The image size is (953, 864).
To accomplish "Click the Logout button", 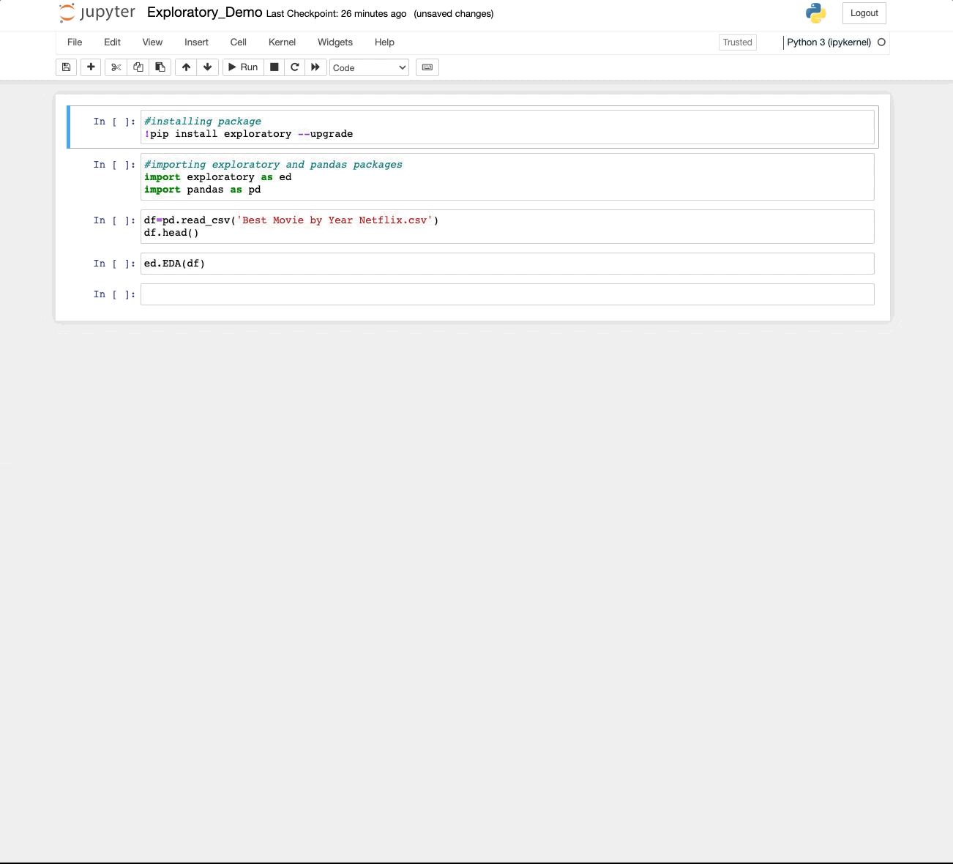I will [x=864, y=13].
